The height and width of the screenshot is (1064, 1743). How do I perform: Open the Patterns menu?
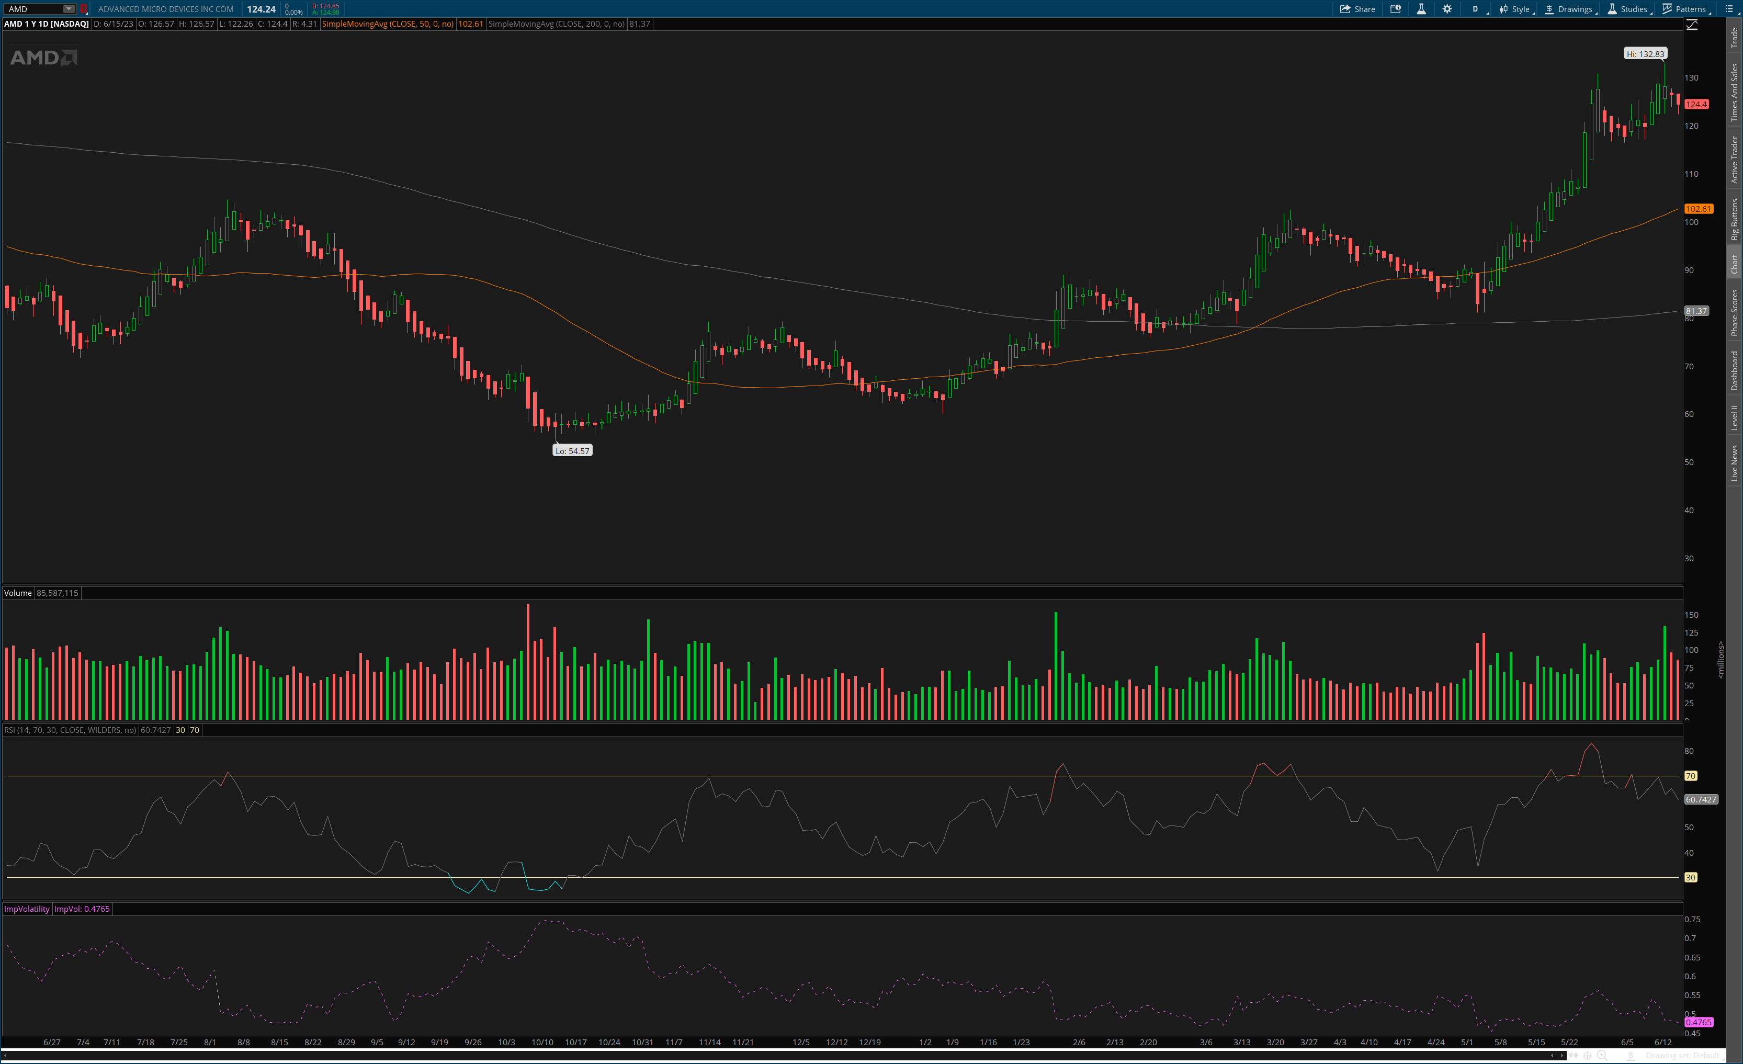pyautogui.click(x=1685, y=9)
